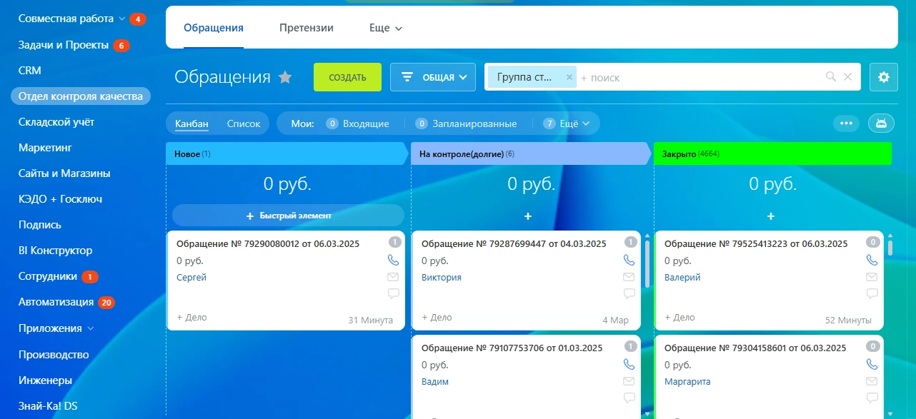
Task: Open Отдел контроля качества in sidebar
Action: click(x=81, y=96)
